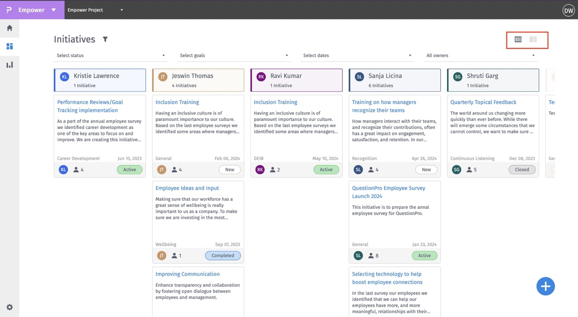
Task: Switch to list view layout
Action: pos(533,40)
